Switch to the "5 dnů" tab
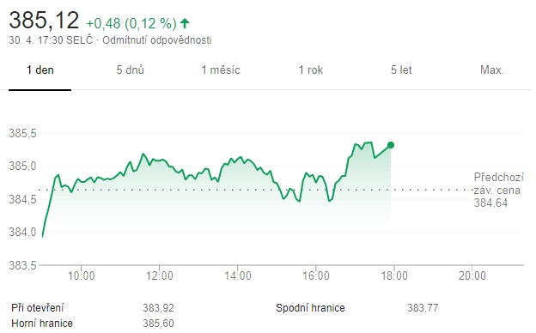 tap(130, 70)
